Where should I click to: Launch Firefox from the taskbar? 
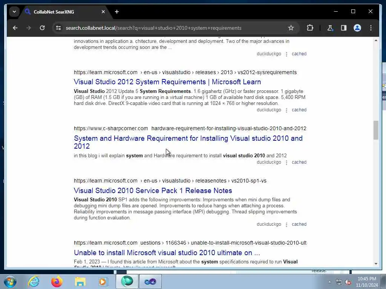(57, 281)
